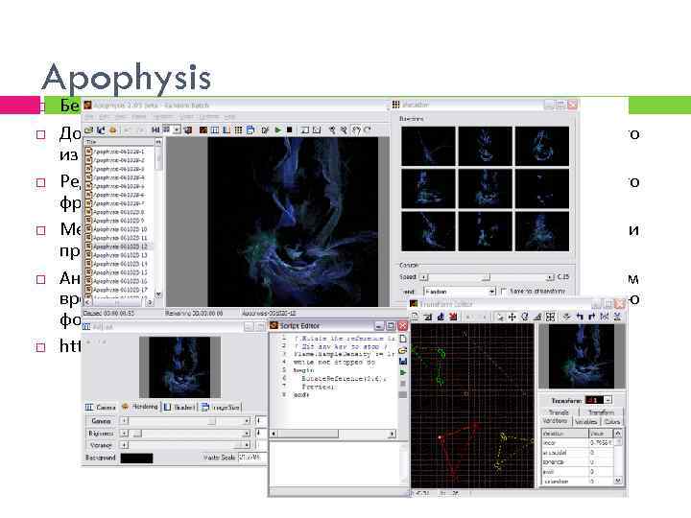The image size is (691, 518).
Task: Switch to the Camera tab in Adjust window
Action: click(x=101, y=407)
